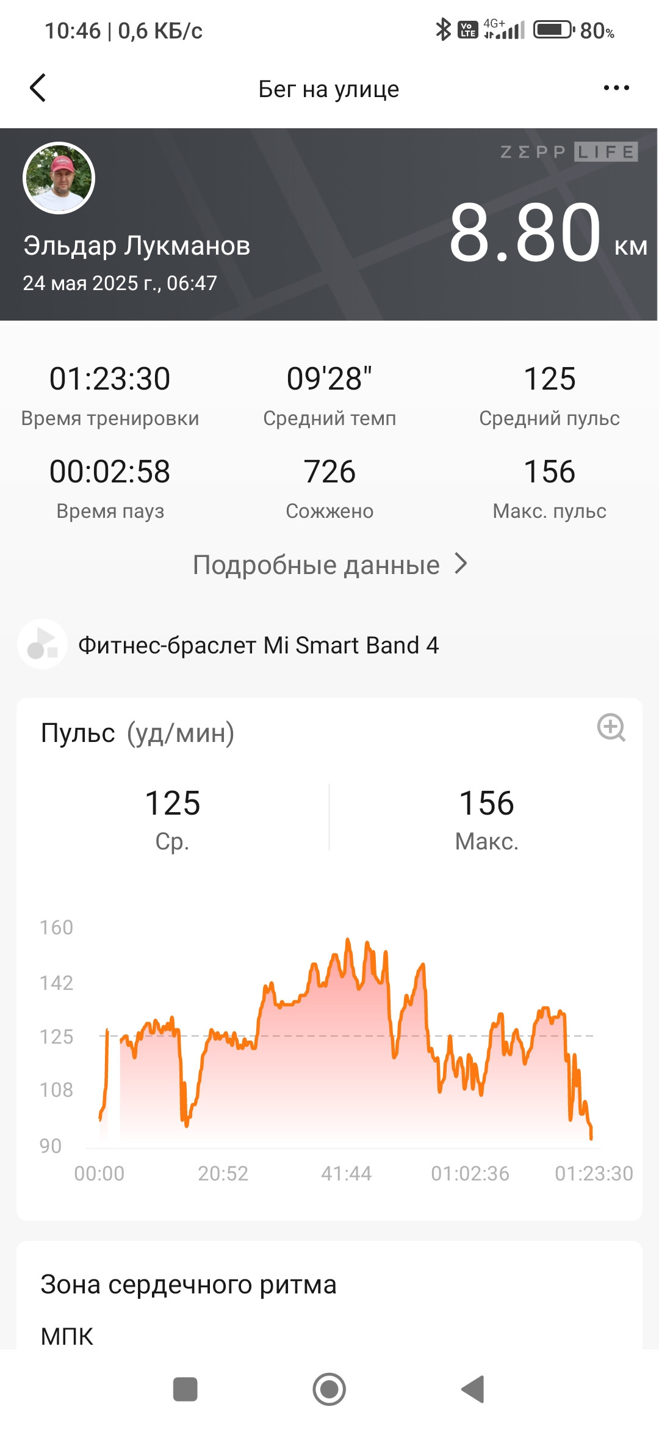This screenshot has width=659, height=1429.
Task: Tap the Android recent apps square button
Action: [x=185, y=1389]
